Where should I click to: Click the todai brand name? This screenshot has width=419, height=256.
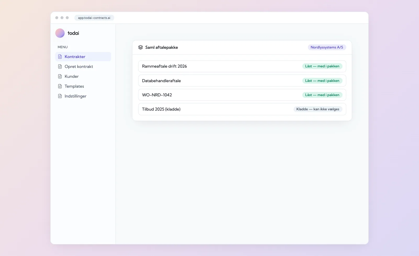pyautogui.click(x=73, y=33)
